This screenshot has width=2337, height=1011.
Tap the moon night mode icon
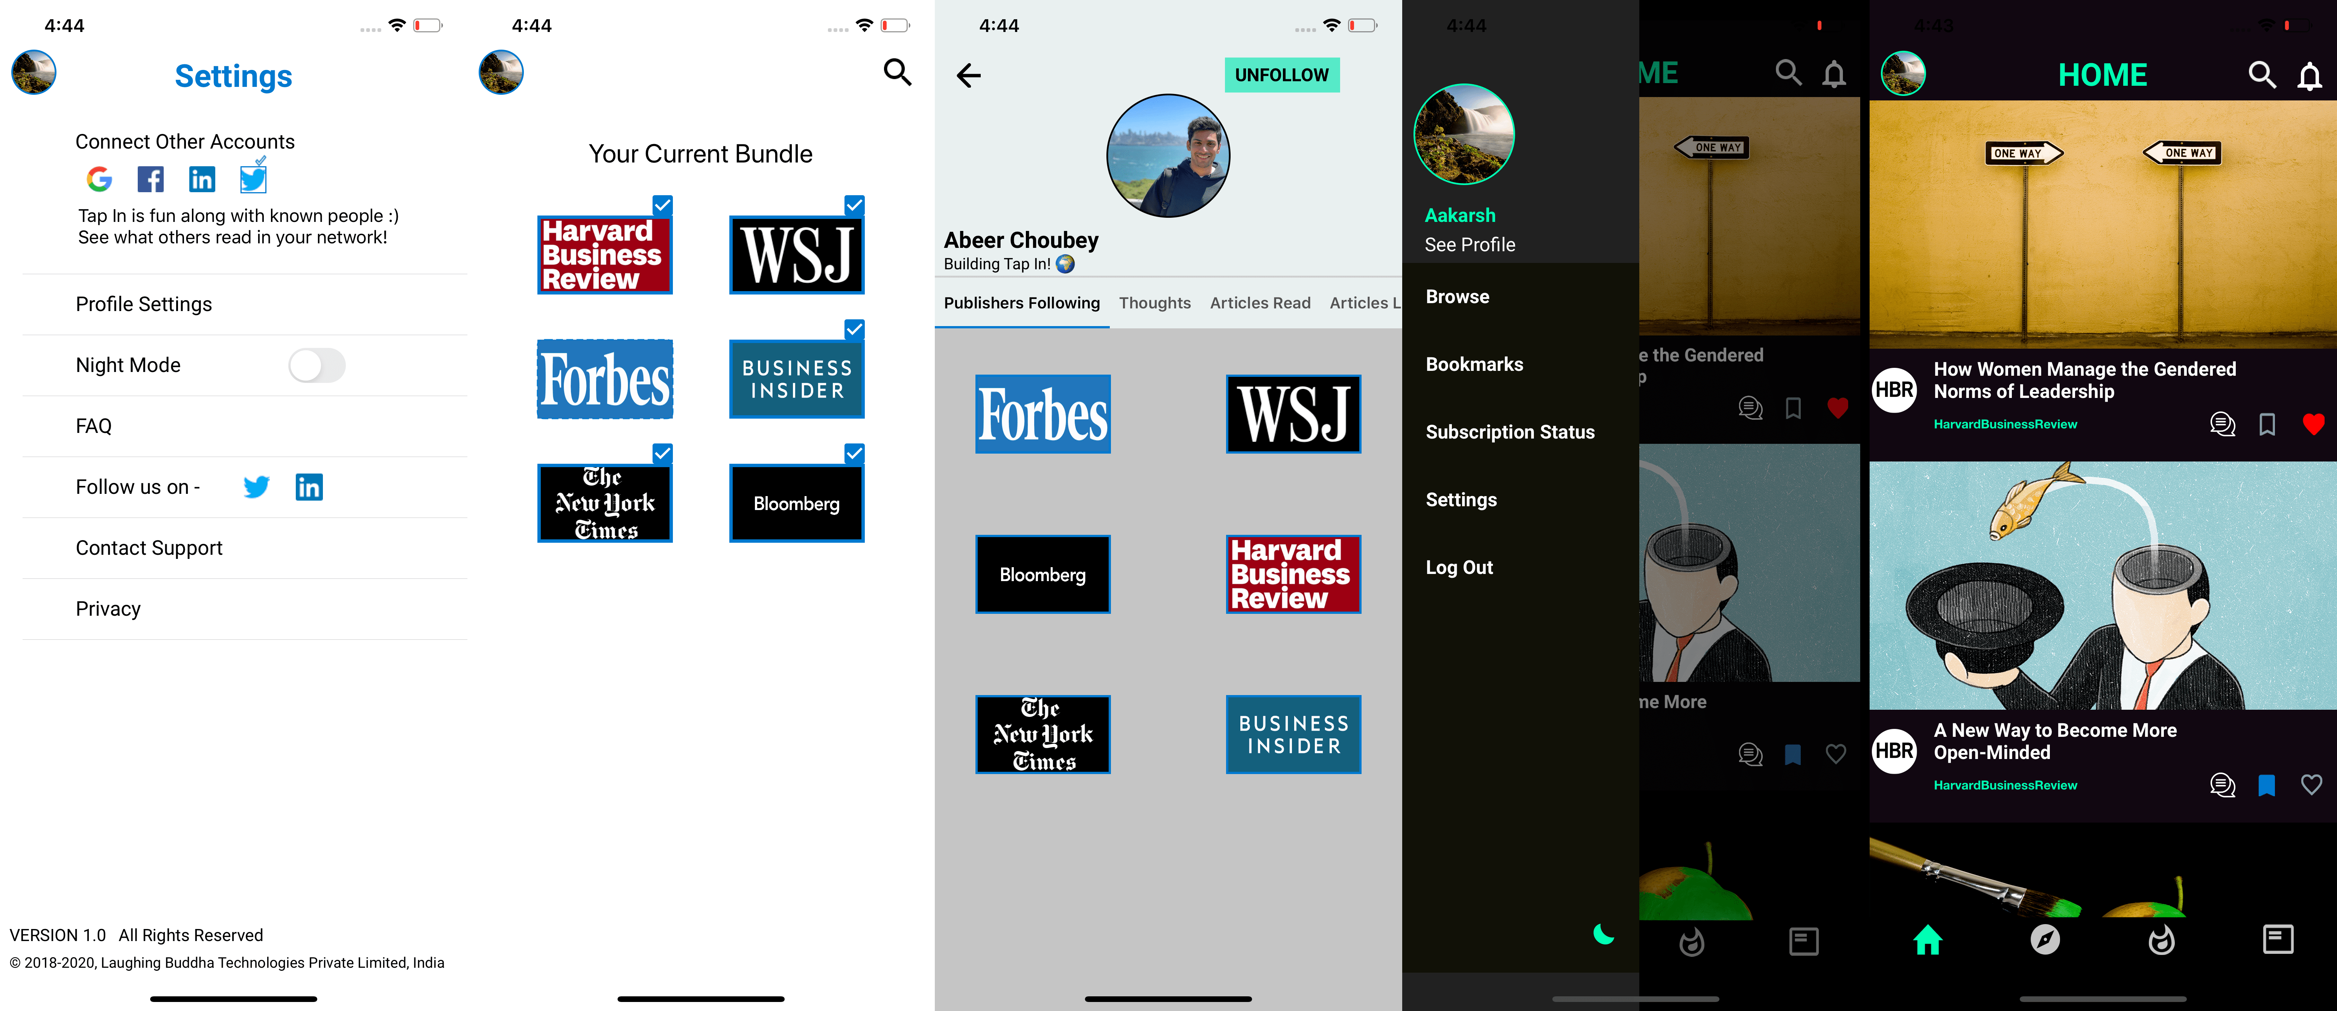tap(1603, 934)
